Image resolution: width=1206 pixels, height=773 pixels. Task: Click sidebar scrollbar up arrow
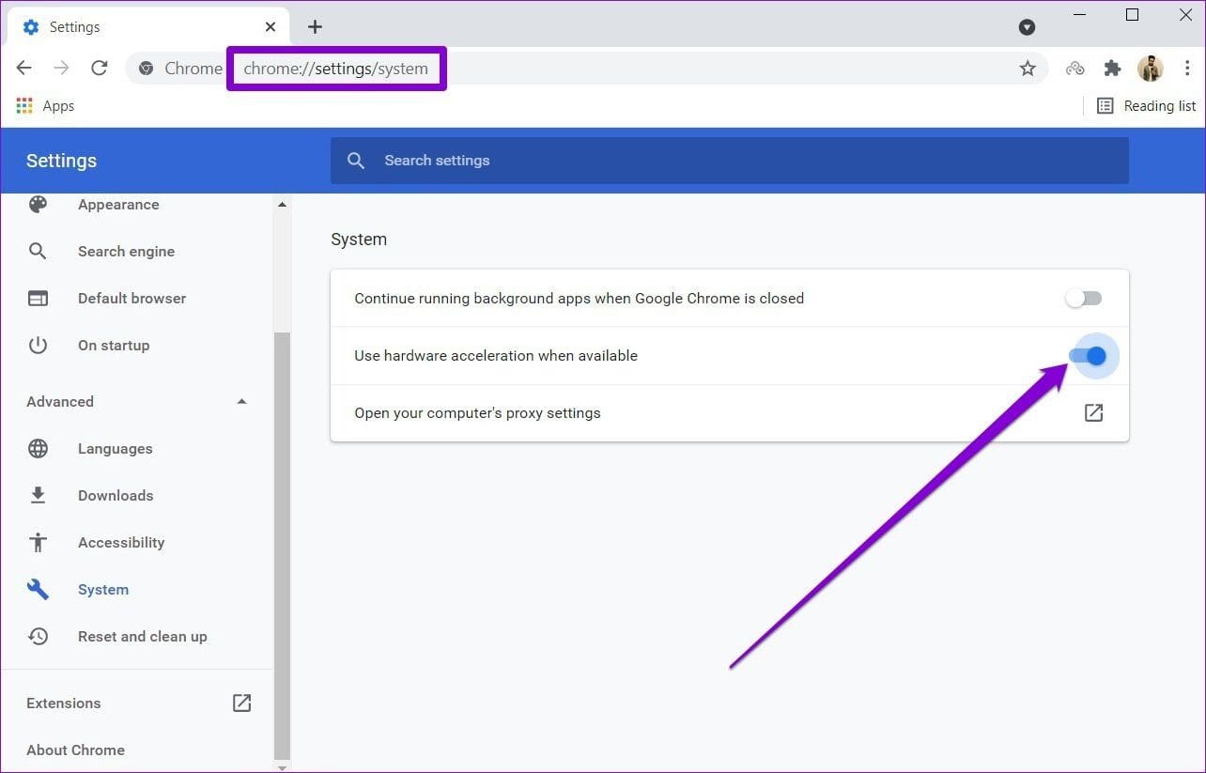(282, 203)
